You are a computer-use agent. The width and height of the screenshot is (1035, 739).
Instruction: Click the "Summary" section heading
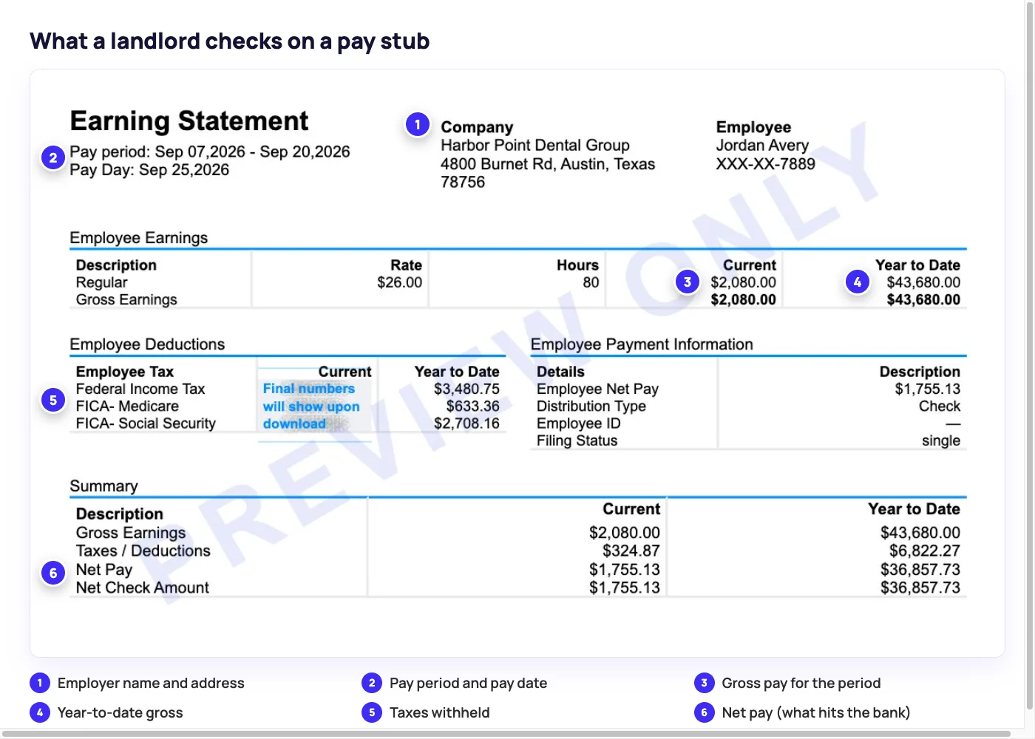(103, 486)
